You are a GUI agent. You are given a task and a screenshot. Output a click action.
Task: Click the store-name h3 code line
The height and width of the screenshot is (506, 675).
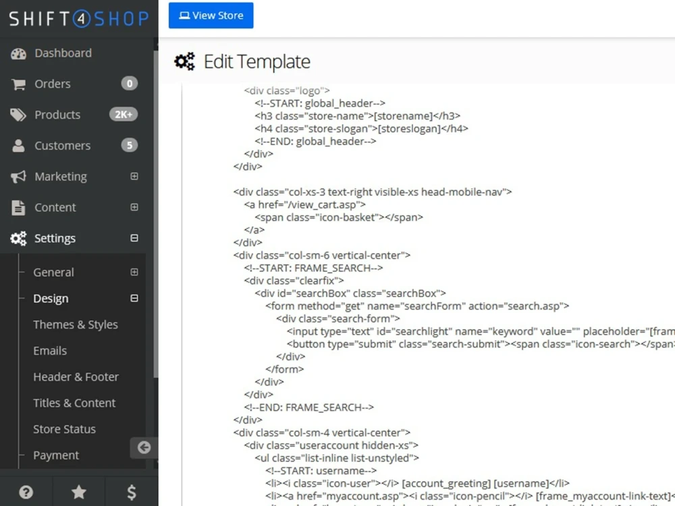[x=357, y=116]
